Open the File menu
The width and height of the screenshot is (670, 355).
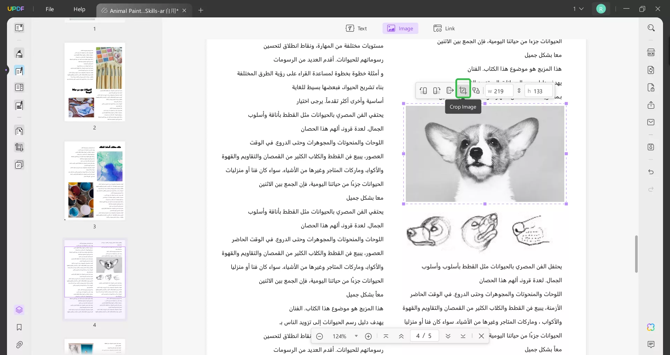pos(50,9)
